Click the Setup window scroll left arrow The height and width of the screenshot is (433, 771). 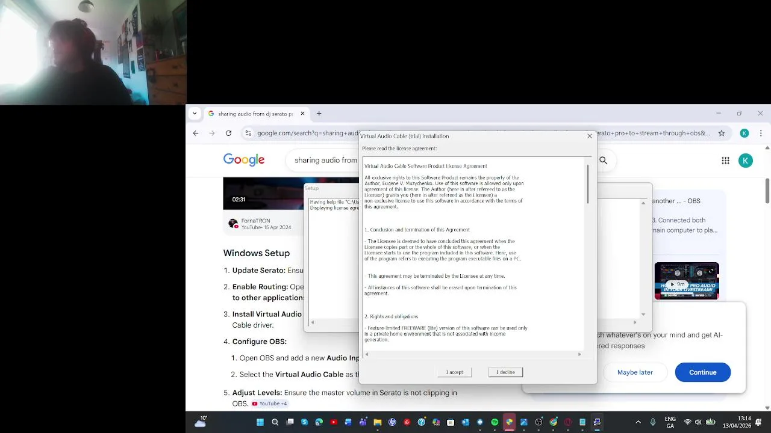312,323
